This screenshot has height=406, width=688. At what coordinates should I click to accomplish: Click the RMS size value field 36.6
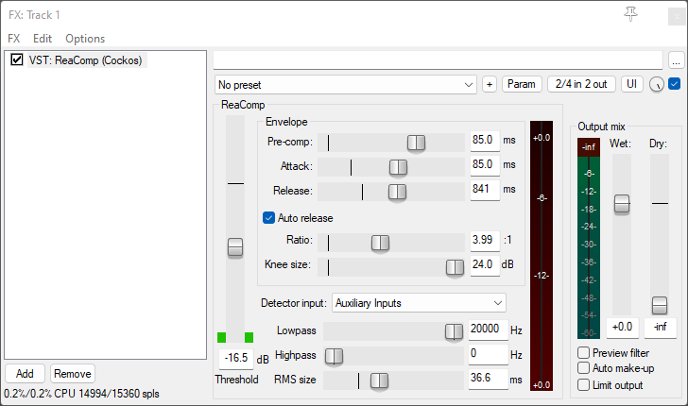pos(489,379)
